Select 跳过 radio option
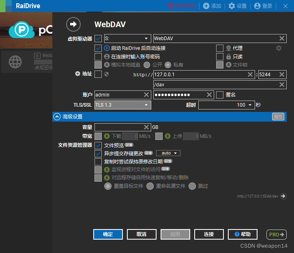Viewport: 294px width, 253px height. pyautogui.click(x=192, y=186)
